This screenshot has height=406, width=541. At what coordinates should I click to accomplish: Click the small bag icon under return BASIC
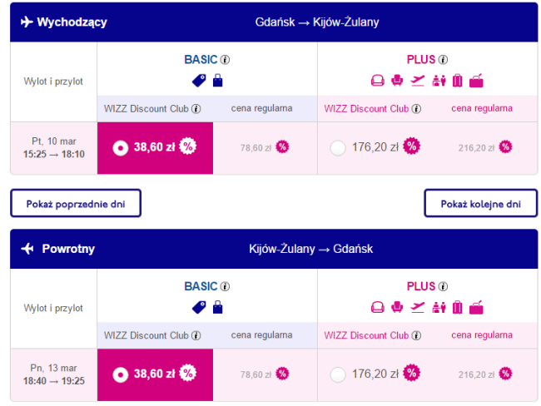point(218,308)
